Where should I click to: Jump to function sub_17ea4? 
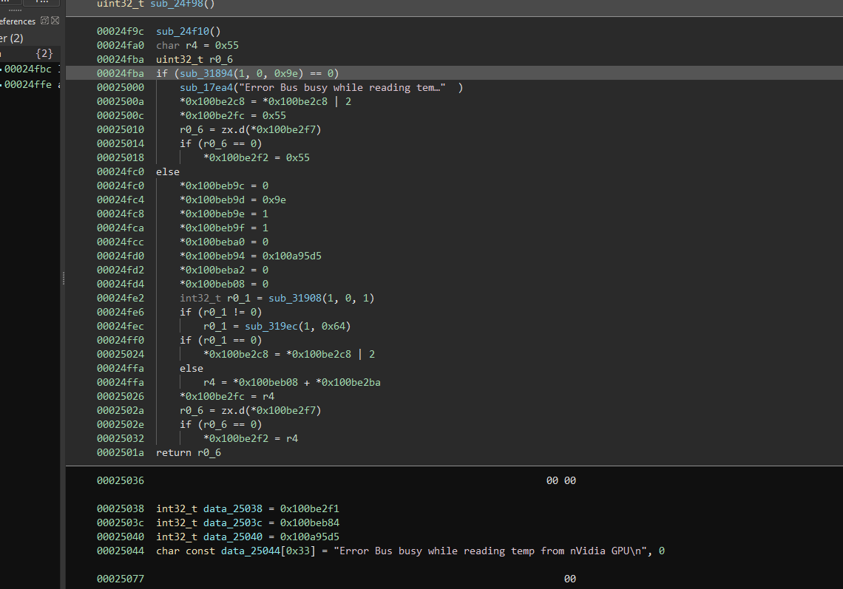[x=206, y=87]
